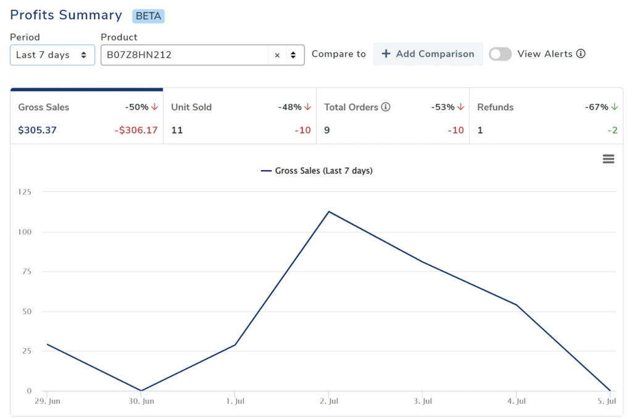
Task: Click the plus icon on Add Comparison
Action: tap(386, 54)
